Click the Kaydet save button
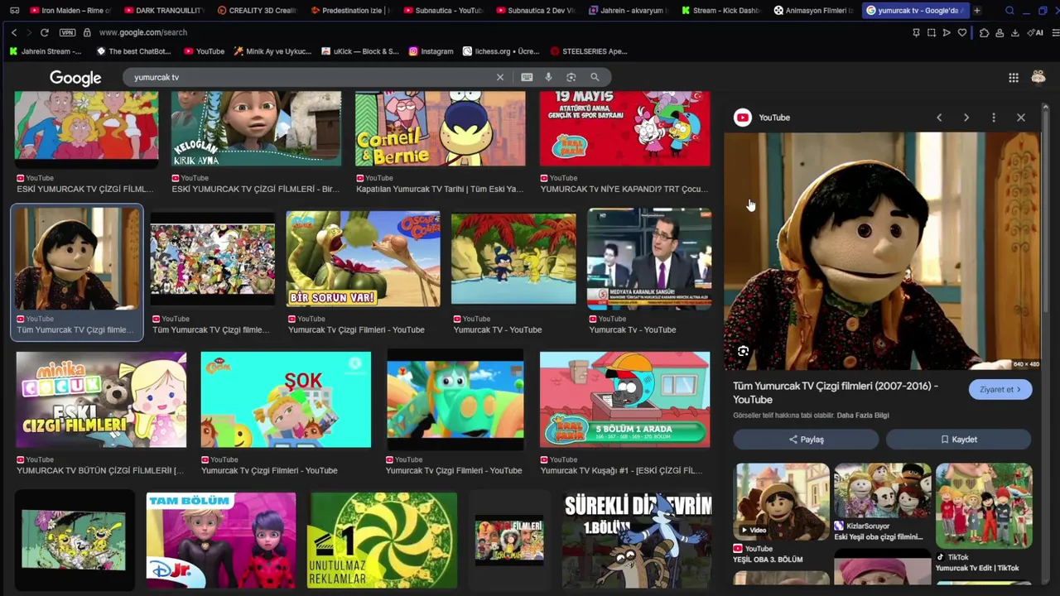This screenshot has width=1060, height=596. pyautogui.click(x=959, y=440)
